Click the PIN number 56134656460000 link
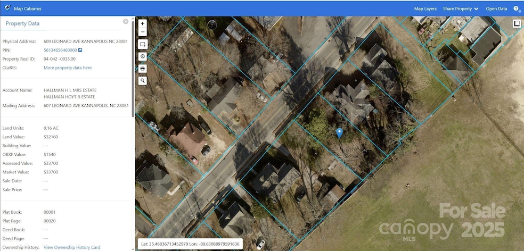 tap(60, 50)
